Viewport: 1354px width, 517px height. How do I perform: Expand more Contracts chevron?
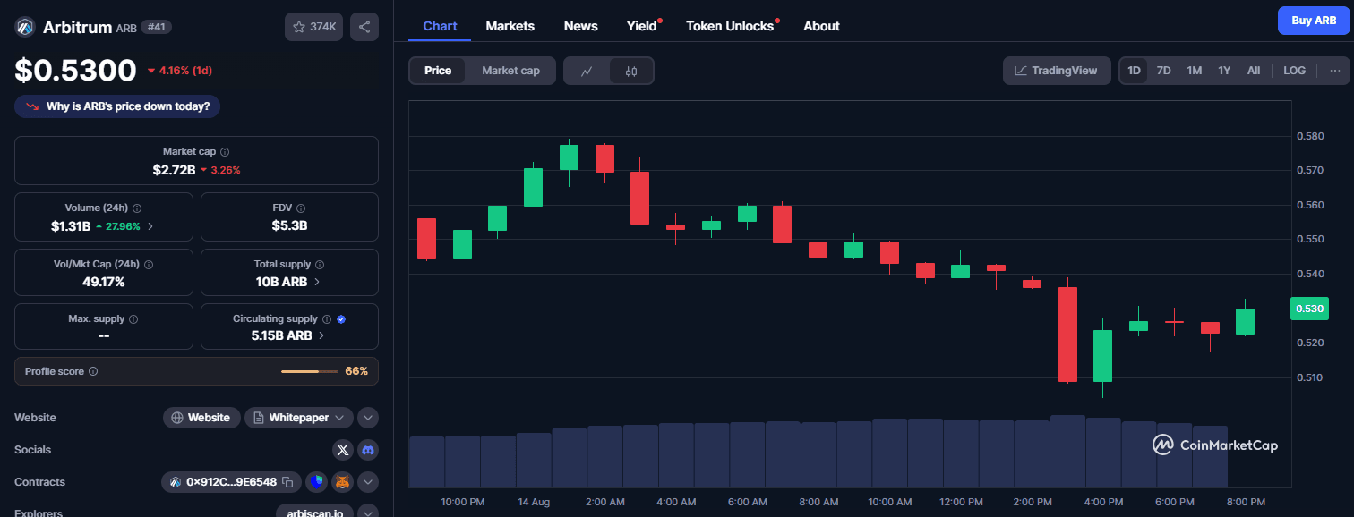[x=368, y=482]
